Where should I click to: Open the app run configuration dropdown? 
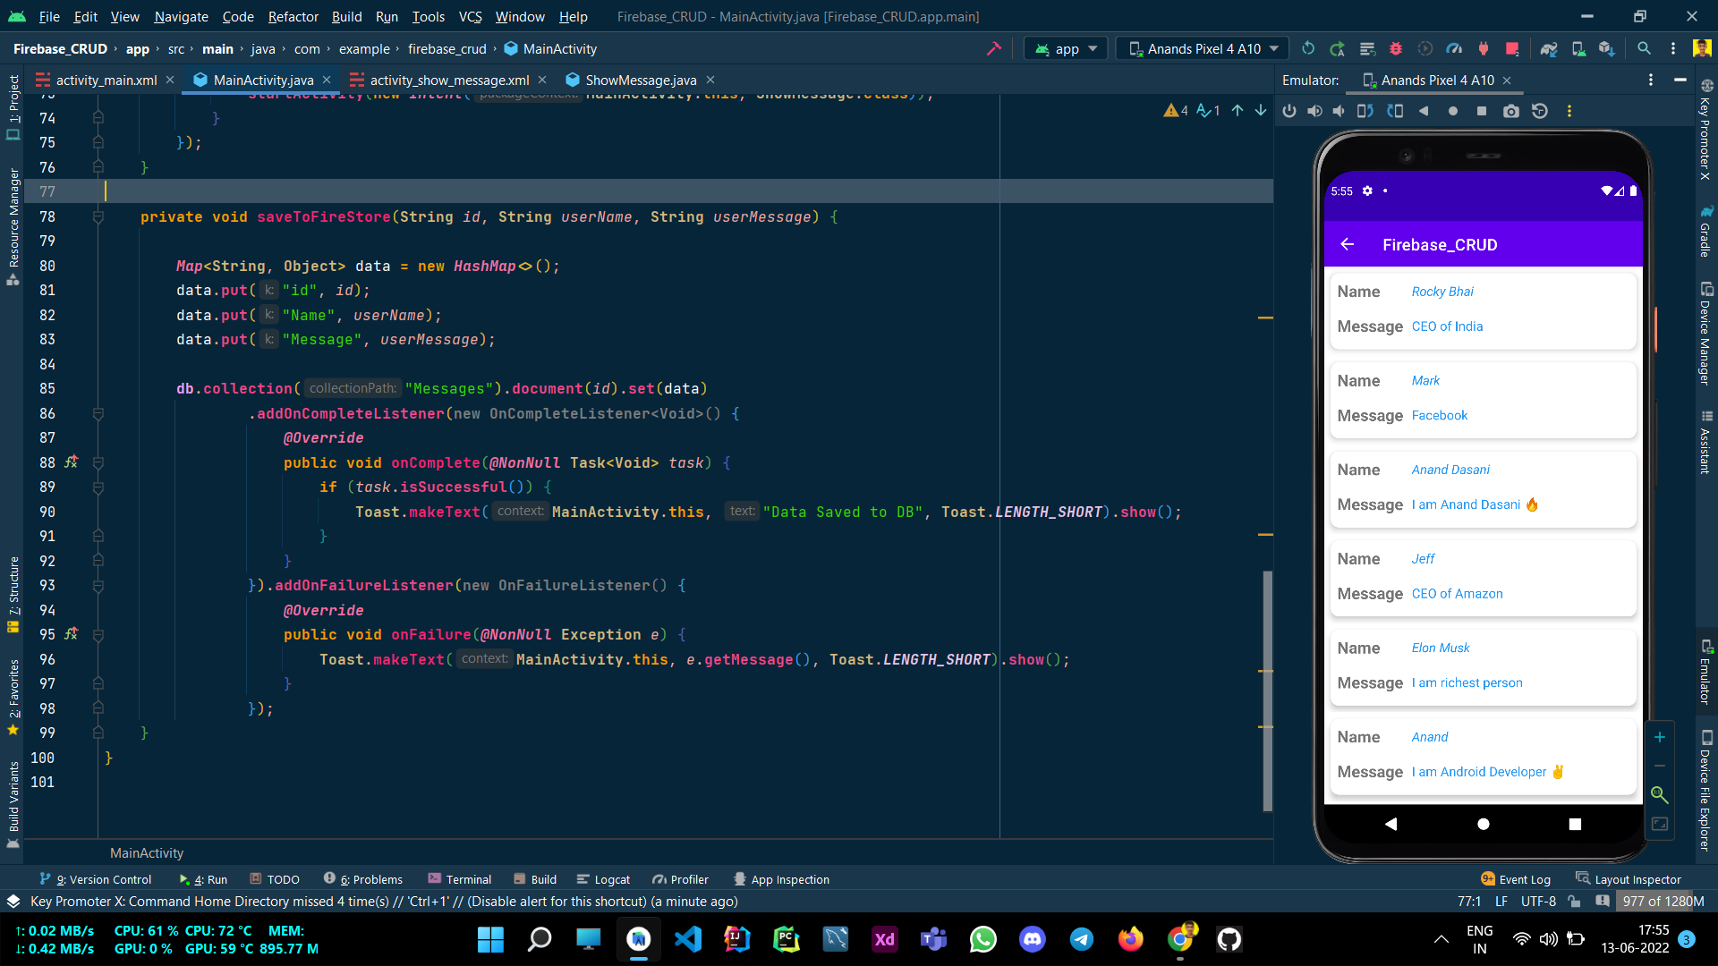coord(1066,48)
